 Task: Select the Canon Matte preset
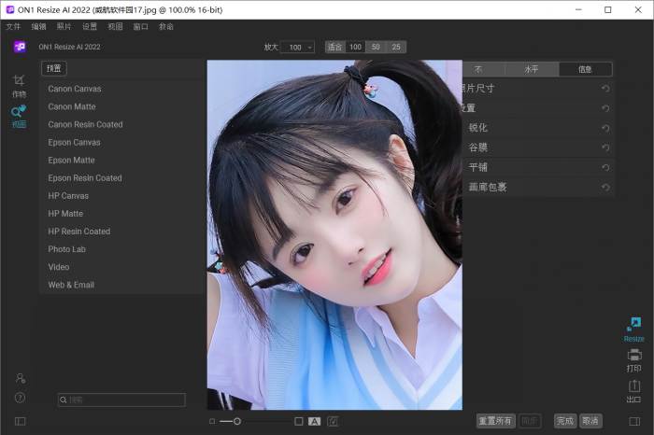(72, 106)
